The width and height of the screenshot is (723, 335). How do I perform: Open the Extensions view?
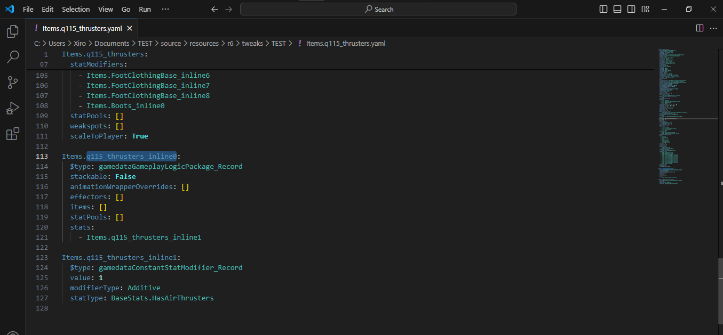12,134
